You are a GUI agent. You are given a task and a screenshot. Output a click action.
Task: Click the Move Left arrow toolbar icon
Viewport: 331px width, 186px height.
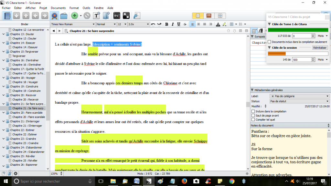(35, 16)
